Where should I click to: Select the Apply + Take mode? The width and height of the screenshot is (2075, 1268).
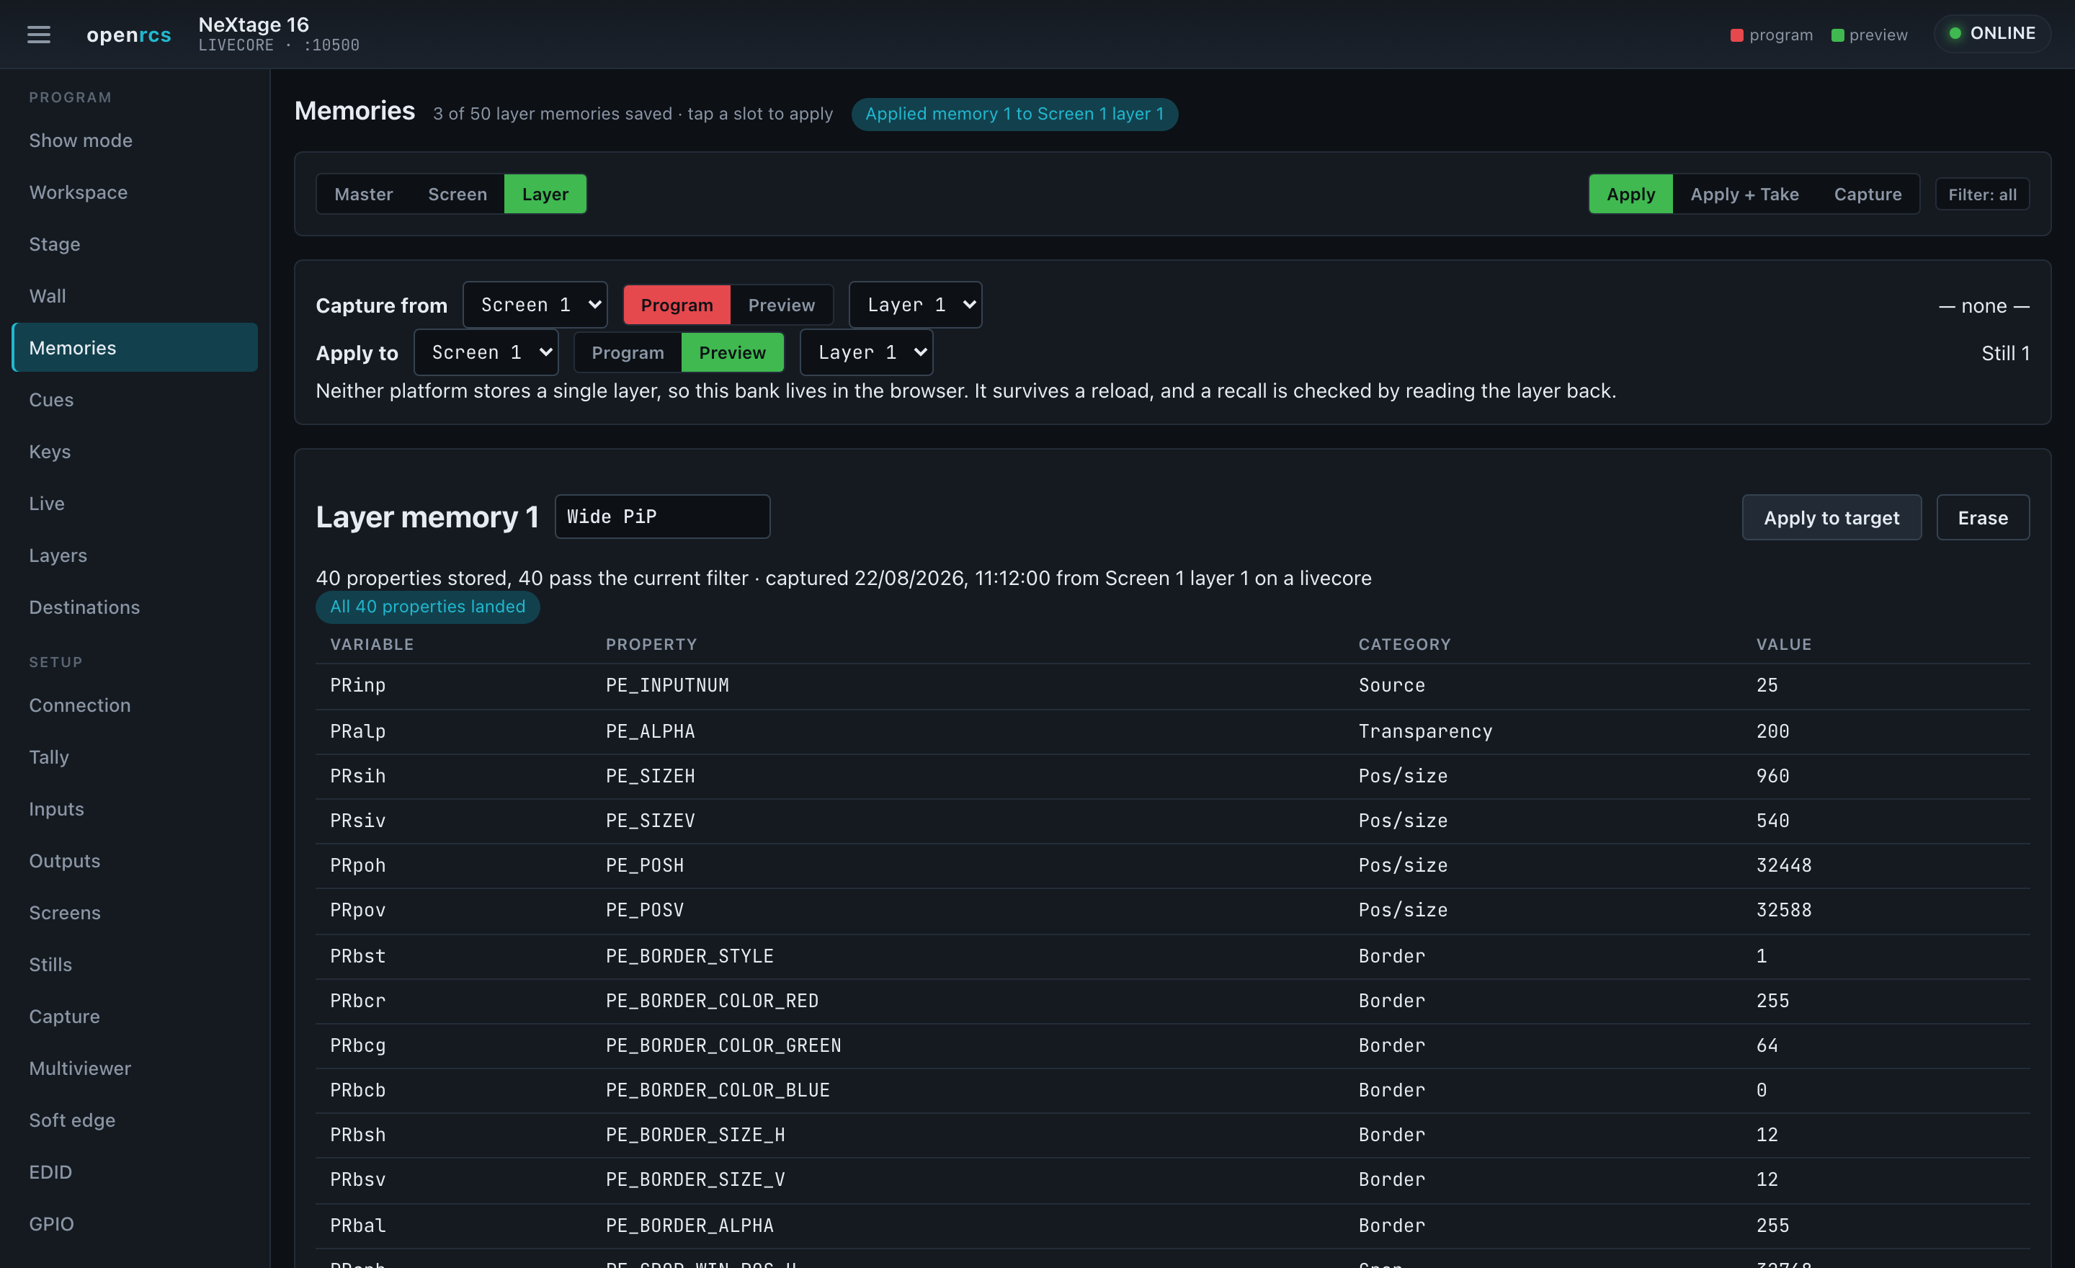point(1744,194)
